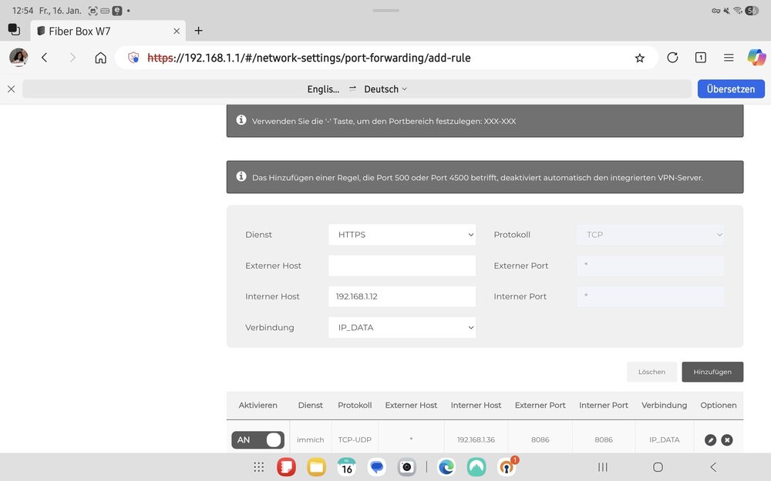Open the yellow files app
This screenshot has height=481, width=771.
click(x=316, y=467)
